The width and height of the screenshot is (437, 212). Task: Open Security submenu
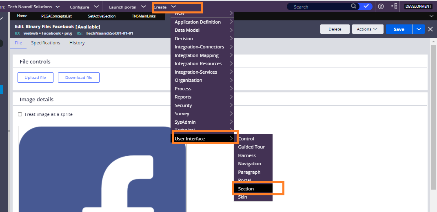202,105
